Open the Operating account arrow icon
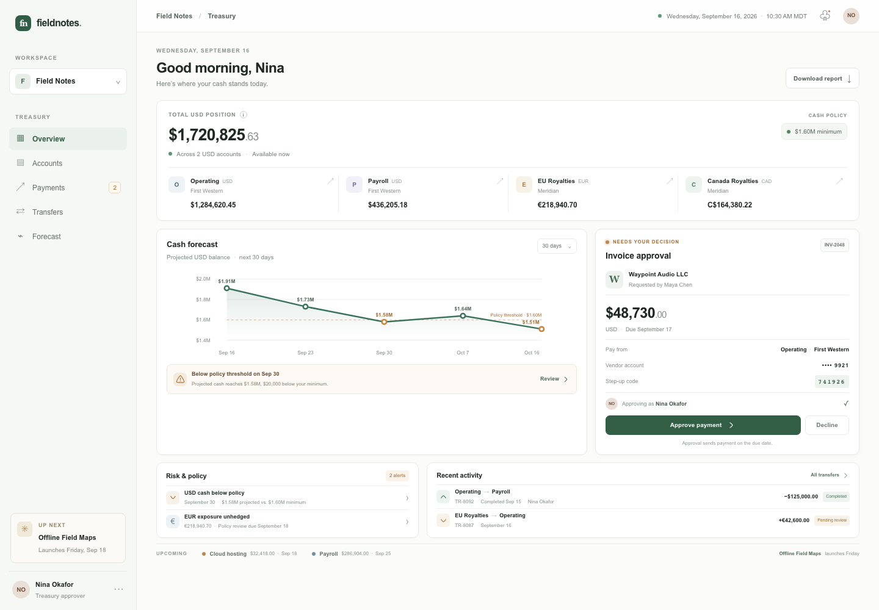 pos(330,181)
